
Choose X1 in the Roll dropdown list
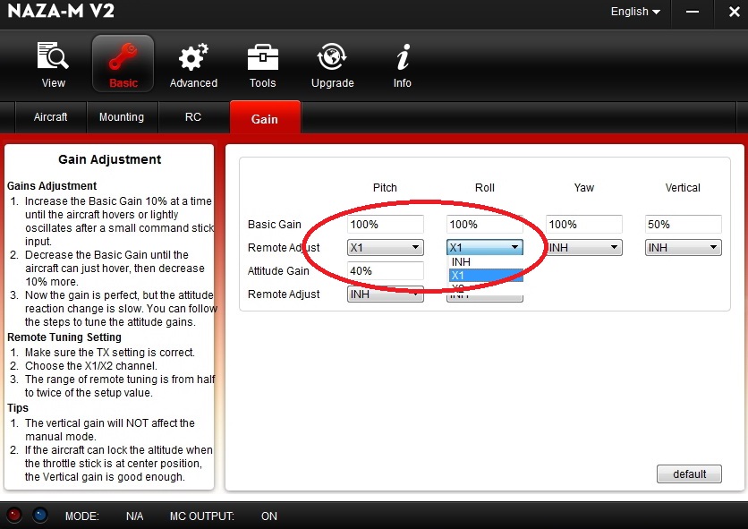coord(486,275)
